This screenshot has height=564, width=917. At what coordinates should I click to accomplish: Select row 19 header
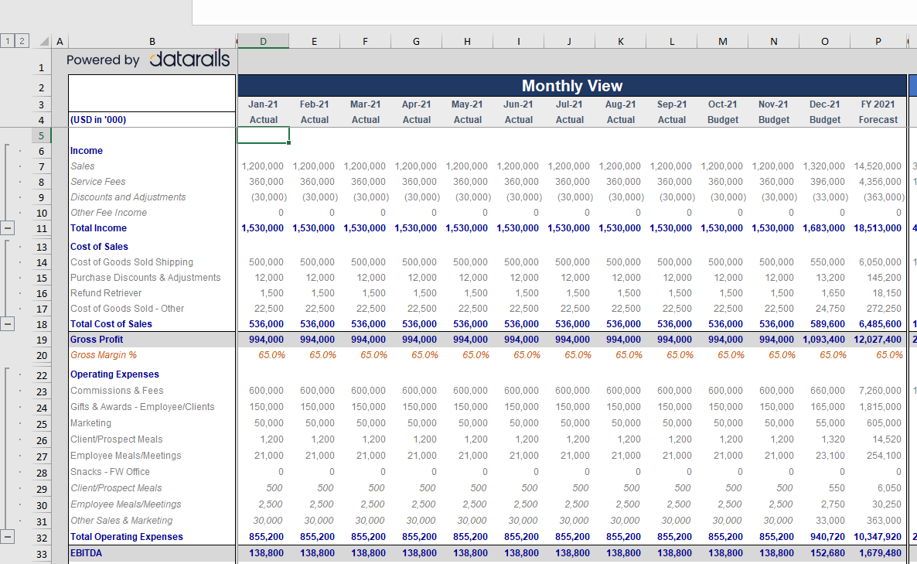coord(42,340)
